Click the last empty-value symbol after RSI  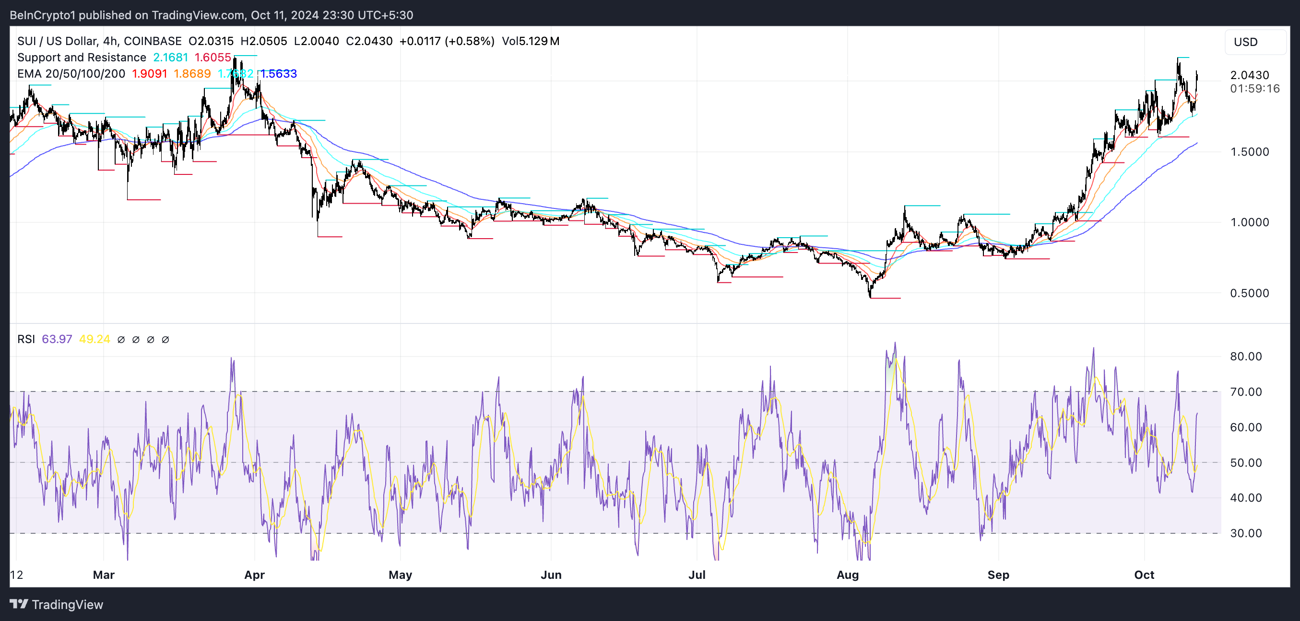pos(165,340)
